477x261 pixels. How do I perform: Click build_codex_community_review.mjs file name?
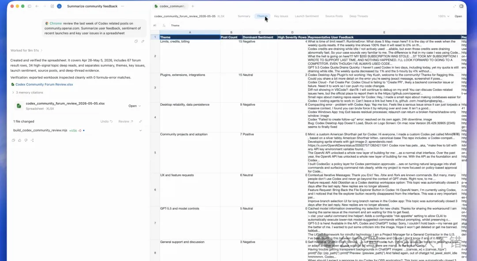coord(40,130)
